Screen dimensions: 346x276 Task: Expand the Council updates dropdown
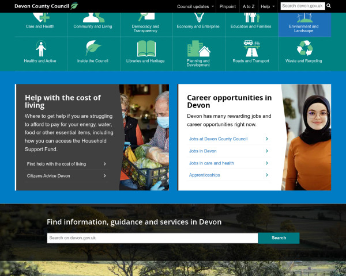point(195,6)
